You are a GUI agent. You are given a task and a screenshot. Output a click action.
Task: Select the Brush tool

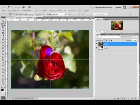click(3, 42)
